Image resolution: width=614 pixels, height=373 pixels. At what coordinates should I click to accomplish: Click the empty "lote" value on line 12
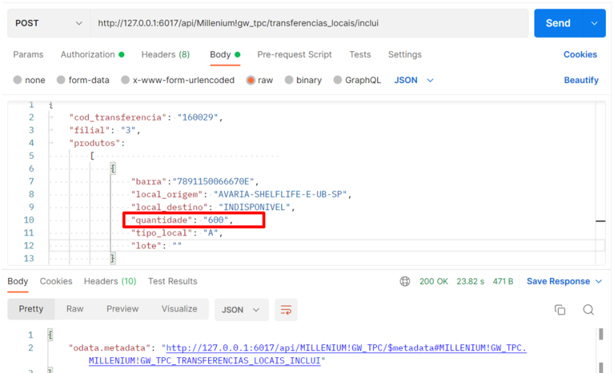click(177, 246)
